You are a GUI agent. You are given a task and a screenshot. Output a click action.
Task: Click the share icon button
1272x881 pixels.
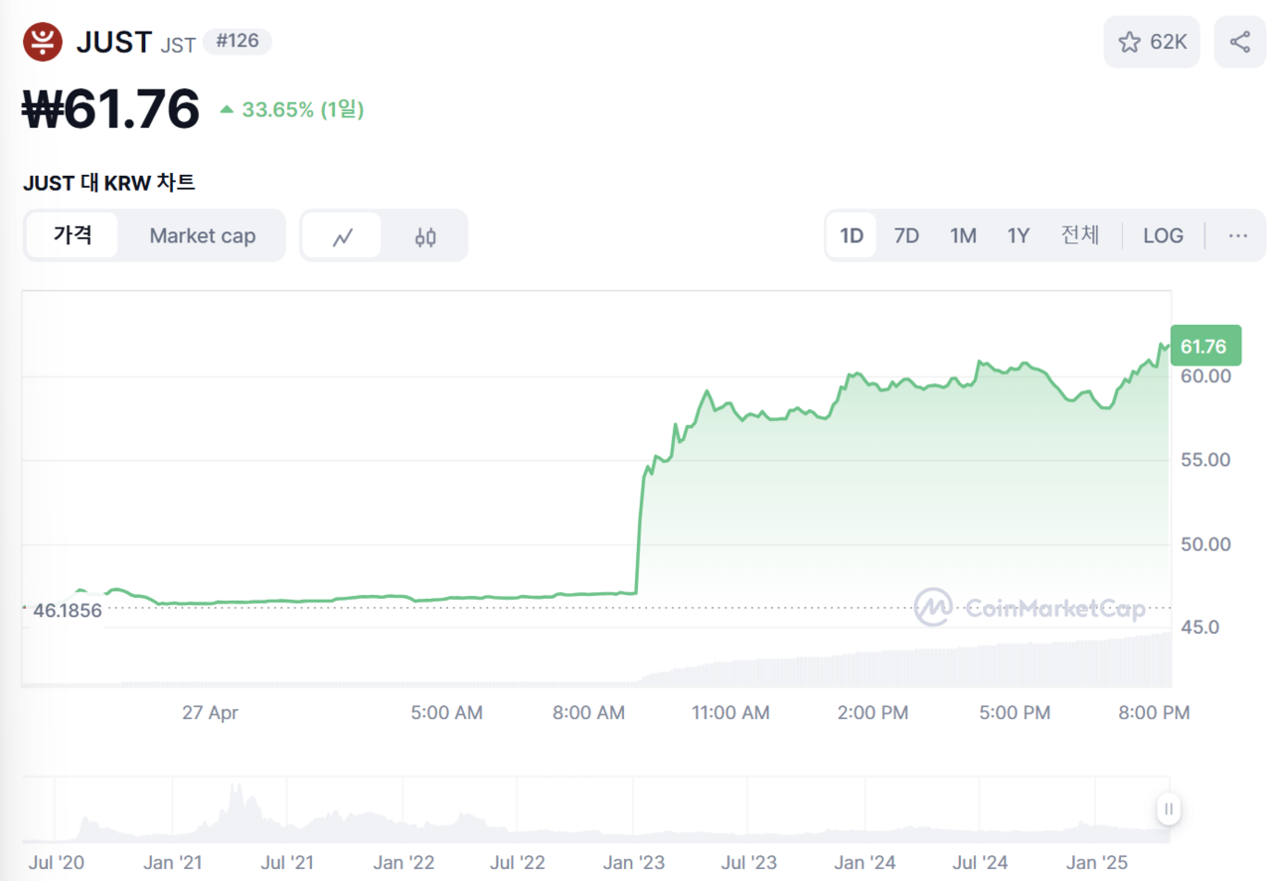[1239, 42]
